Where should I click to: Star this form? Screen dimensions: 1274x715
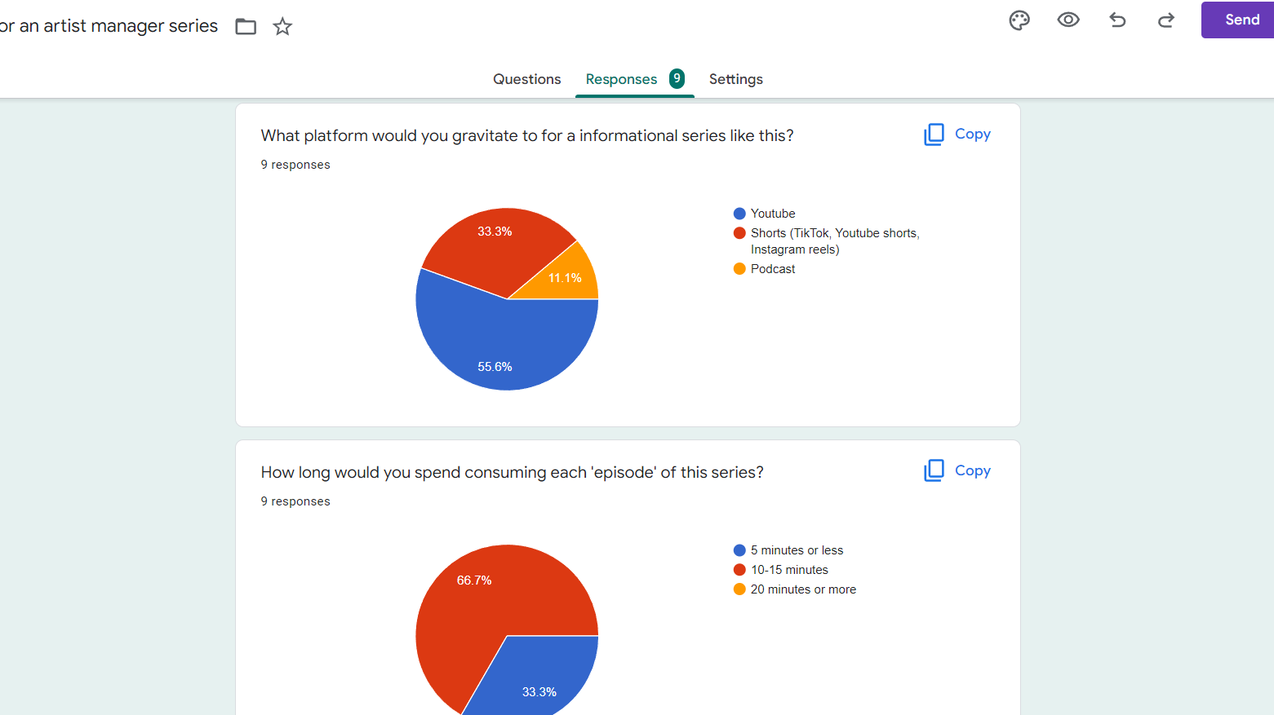[282, 27]
